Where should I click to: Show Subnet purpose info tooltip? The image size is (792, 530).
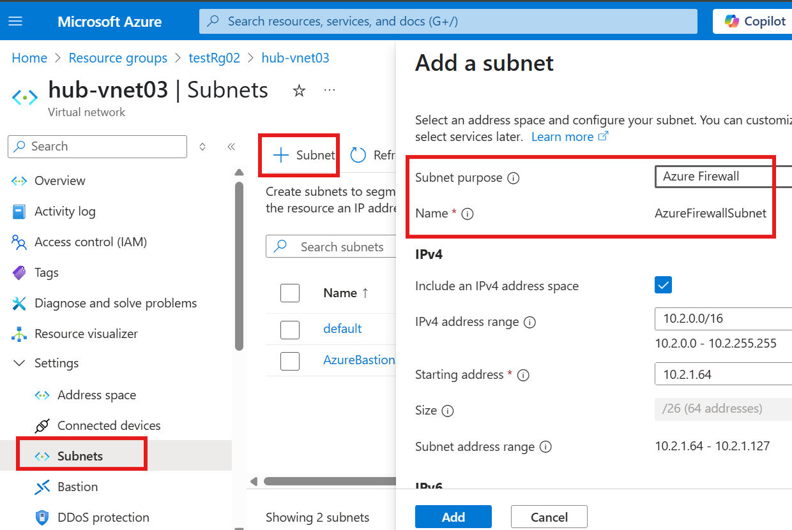513,179
